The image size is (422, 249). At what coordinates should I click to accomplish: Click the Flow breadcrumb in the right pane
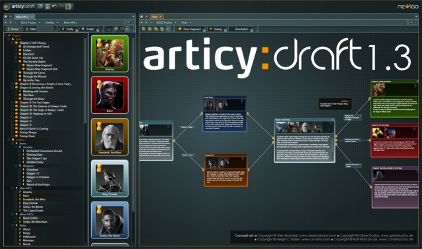[x=184, y=22]
